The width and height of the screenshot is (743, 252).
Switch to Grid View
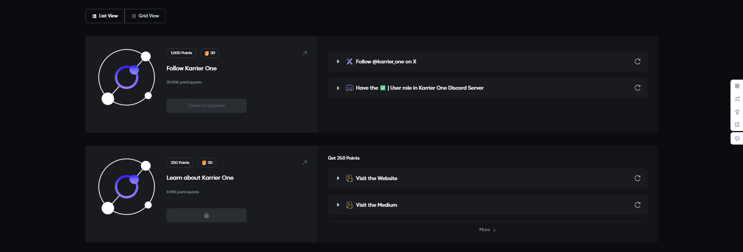point(145,16)
